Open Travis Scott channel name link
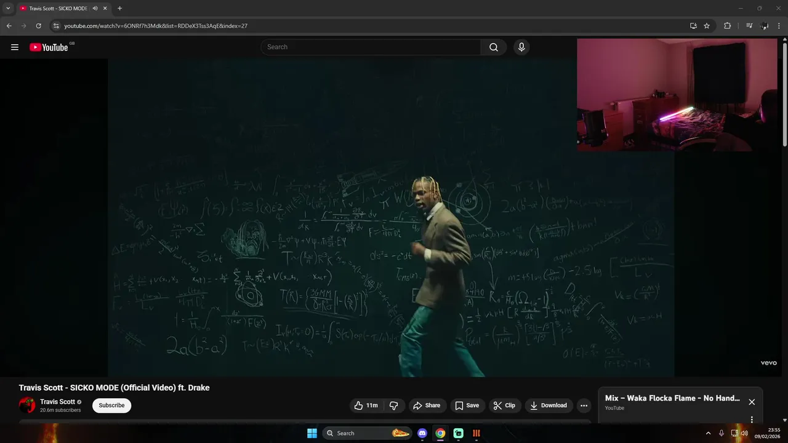 (57, 402)
